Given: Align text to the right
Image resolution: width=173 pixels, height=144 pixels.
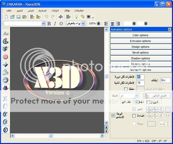Looking at the screenshot, I should [118, 23].
